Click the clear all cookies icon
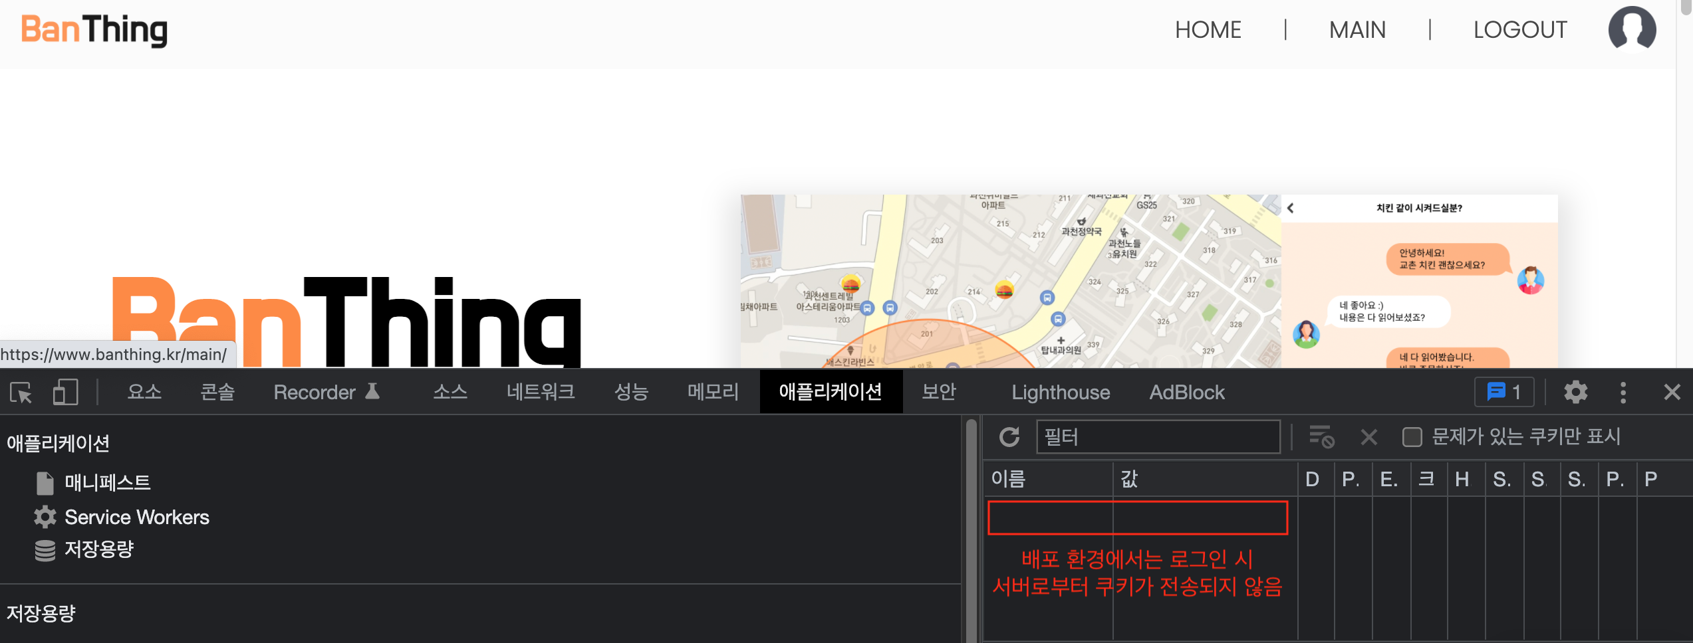This screenshot has width=1693, height=643. 1321,437
